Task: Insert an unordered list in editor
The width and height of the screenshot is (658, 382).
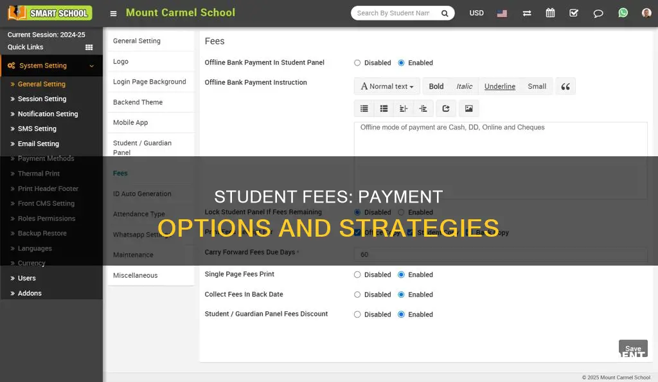Action: coord(364,109)
